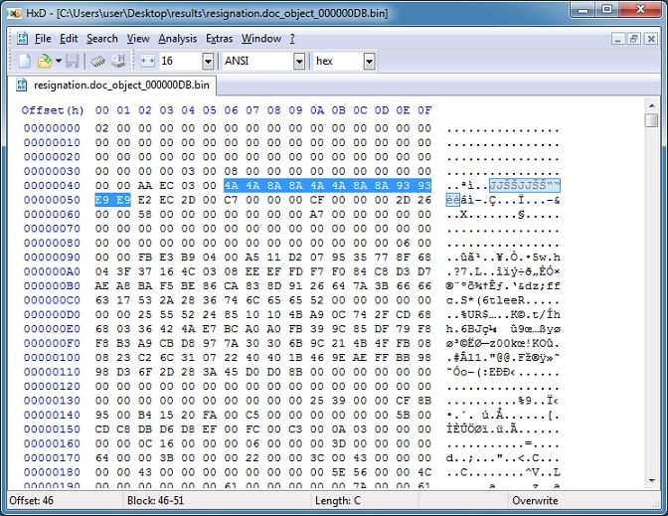Click column header 0F
This screenshot has width=668, height=516.
pos(424,110)
